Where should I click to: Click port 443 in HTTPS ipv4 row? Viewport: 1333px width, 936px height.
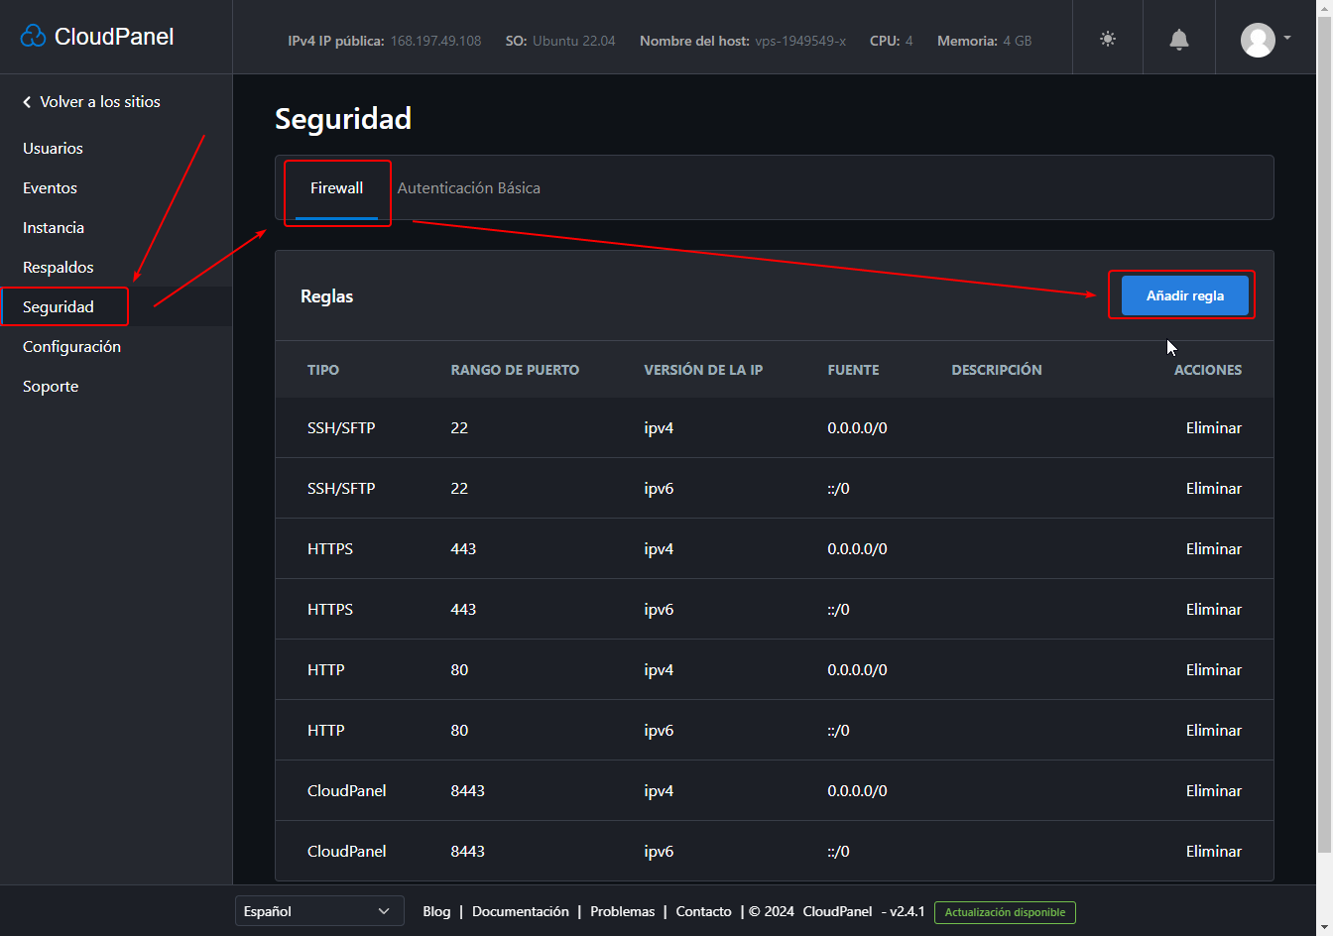tap(463, 549)
